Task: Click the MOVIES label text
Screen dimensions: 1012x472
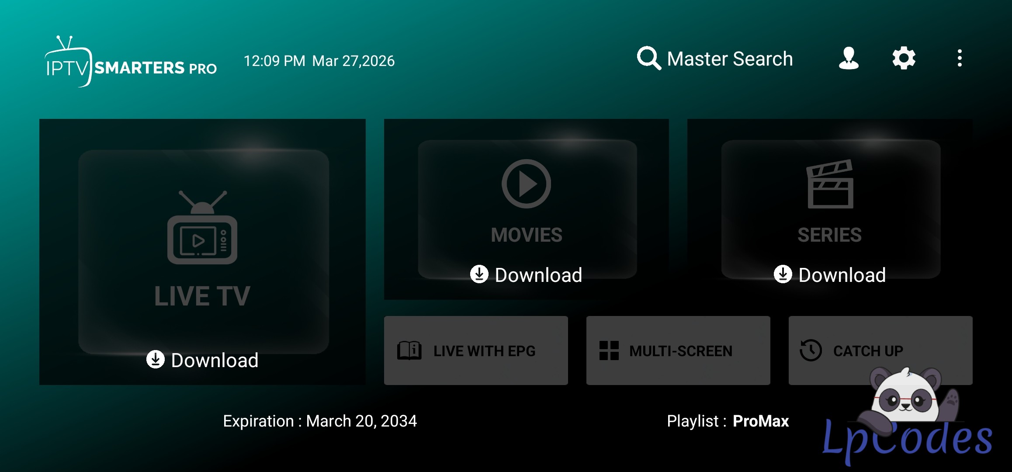Action: tap(527, 235)
